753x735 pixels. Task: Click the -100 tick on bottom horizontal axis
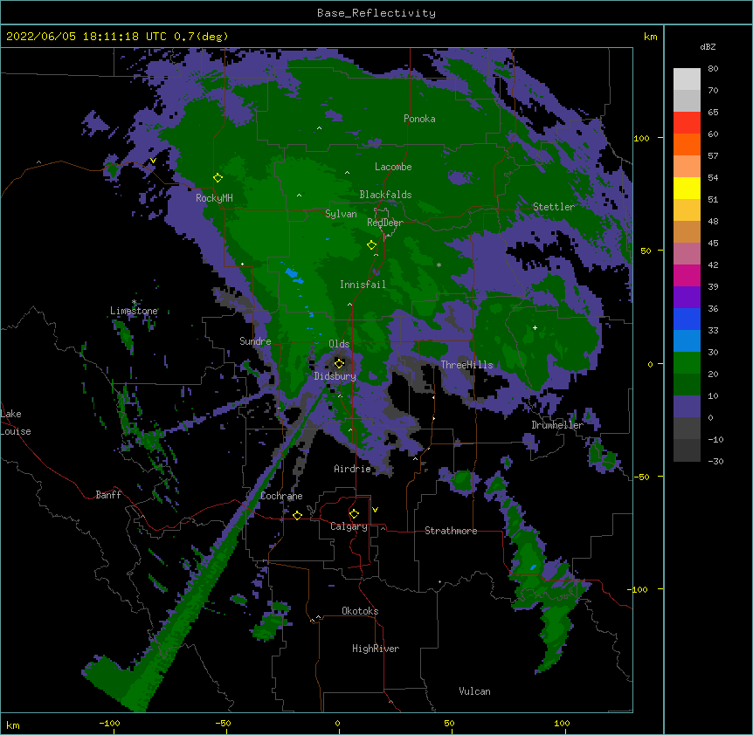109,723
